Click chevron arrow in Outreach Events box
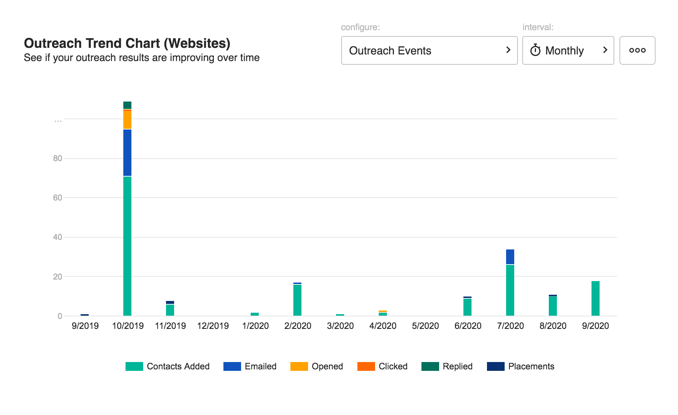The image size is (678, 415). (x=508, y=50)
